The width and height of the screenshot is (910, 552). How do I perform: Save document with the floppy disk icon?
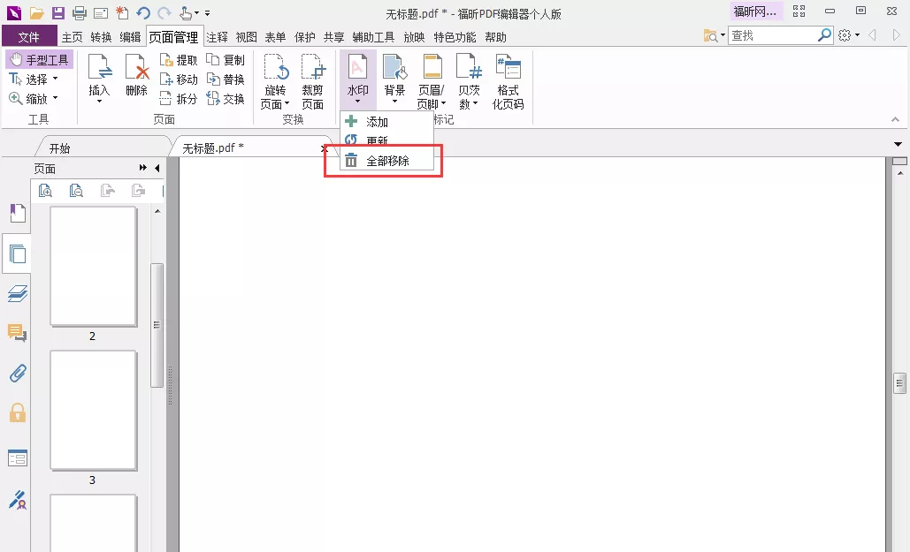point(58,12)
